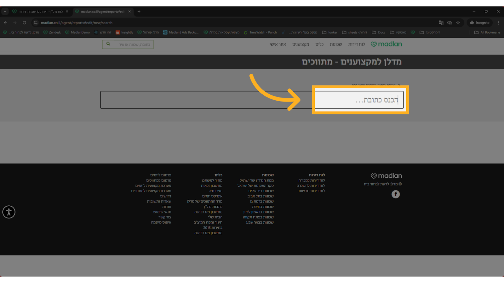Switch to the first browser tab
The height and width of the screenshot is (283, 504).
pos(40,11)
